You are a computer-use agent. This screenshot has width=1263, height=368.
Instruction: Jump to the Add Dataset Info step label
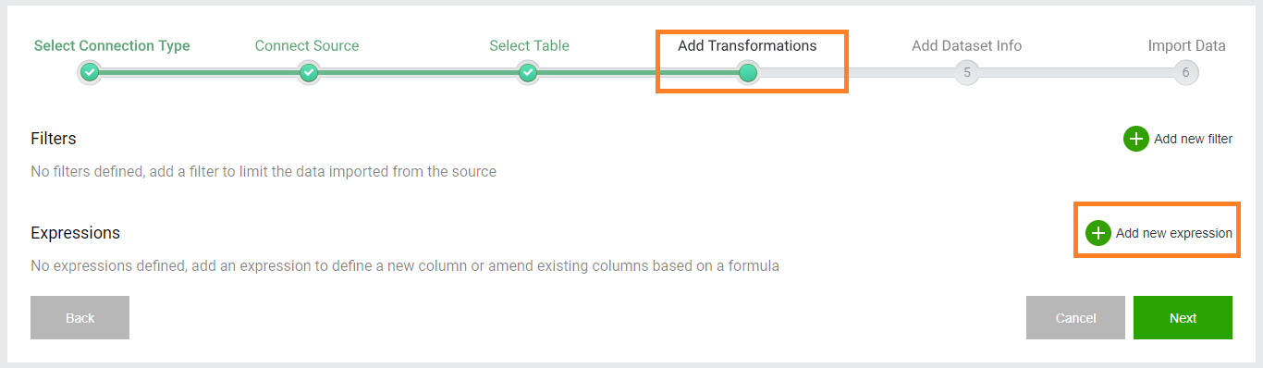tap(966, 45)
